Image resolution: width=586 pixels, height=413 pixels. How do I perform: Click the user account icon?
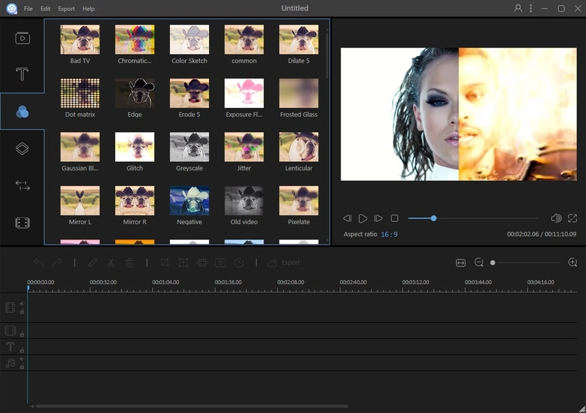(518, 8)
